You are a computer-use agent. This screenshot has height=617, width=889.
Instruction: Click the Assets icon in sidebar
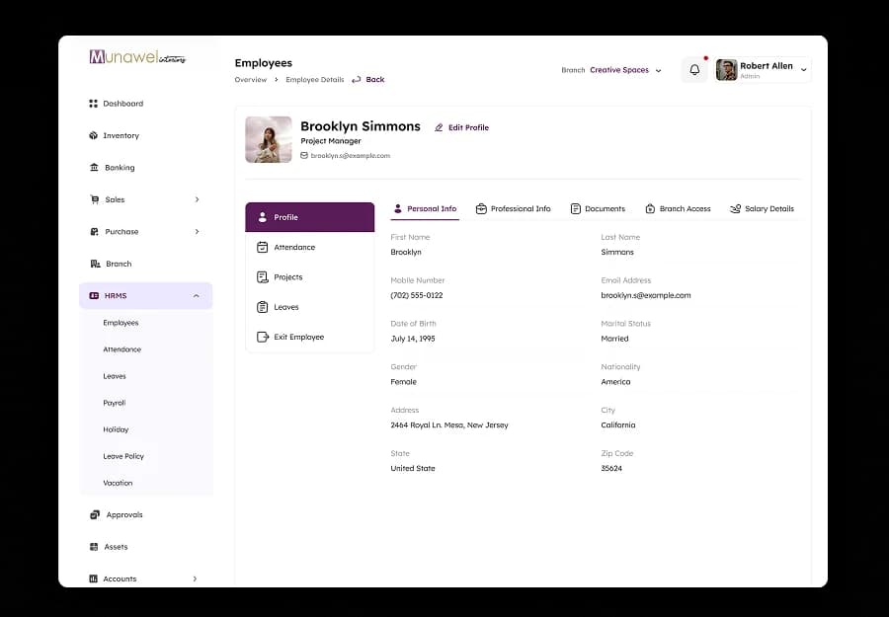click(x=94, y=547)
